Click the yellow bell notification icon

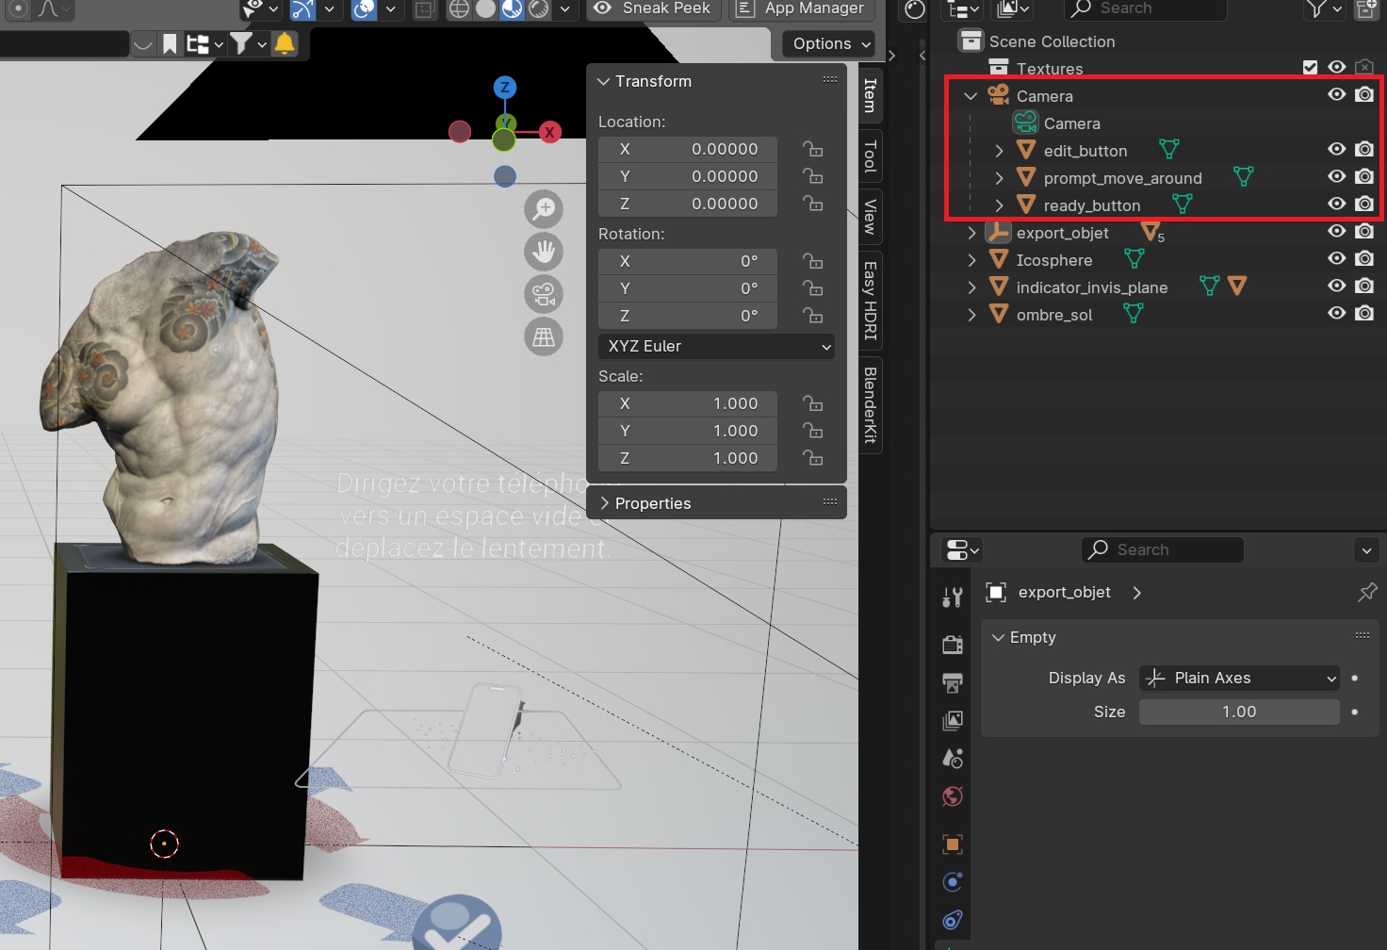[x=285, y=43]
